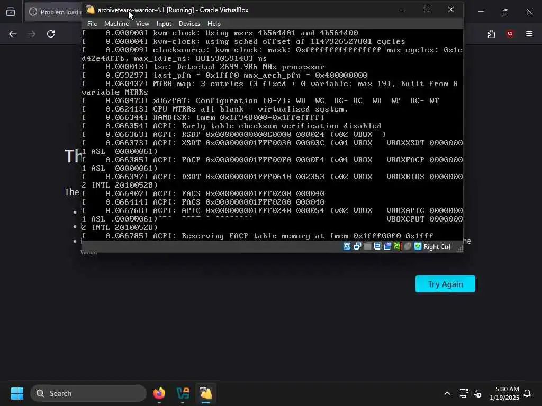Viewport: 542px width, 406px height.
Task: Open the browser extensions icon
Action: click(491, 34)
